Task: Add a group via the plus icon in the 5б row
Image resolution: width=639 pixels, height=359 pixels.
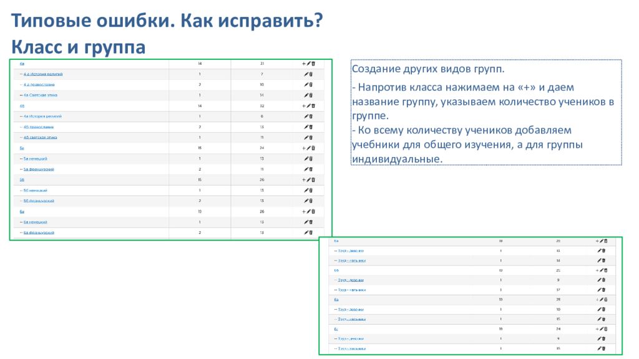Action: coord(304,180)
